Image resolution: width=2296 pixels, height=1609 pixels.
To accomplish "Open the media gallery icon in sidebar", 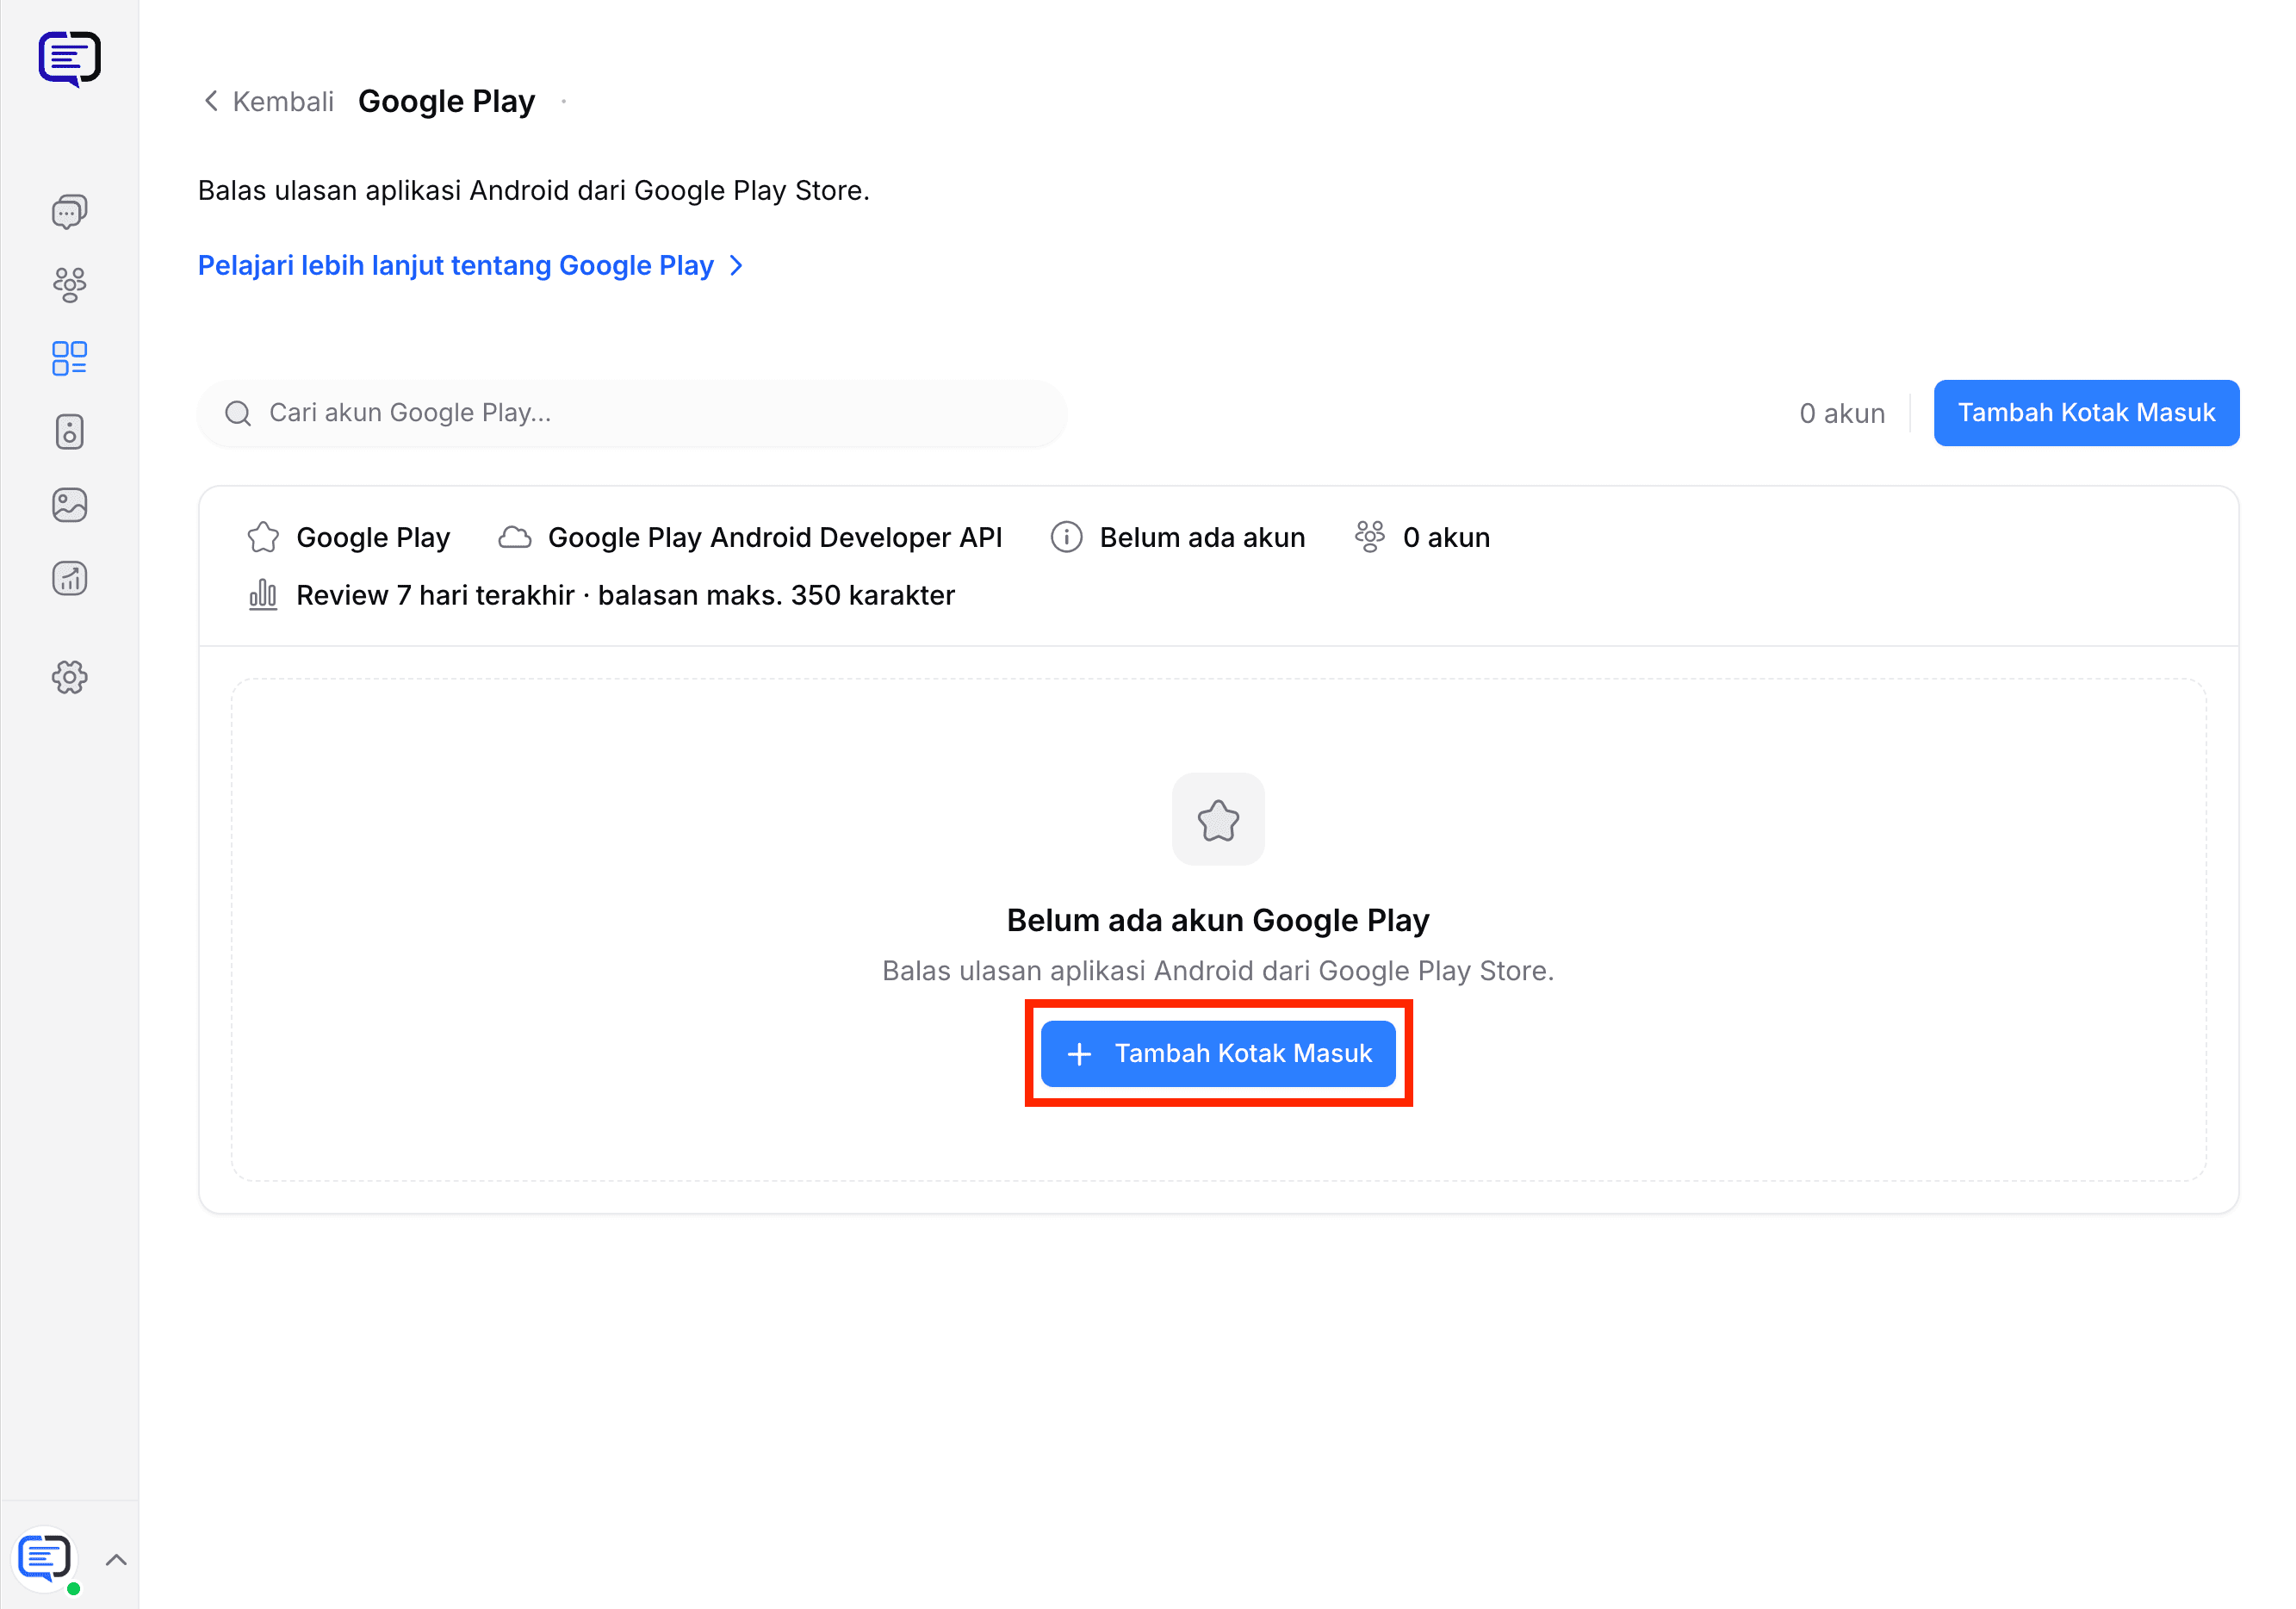I will click(x=69, y=505).
